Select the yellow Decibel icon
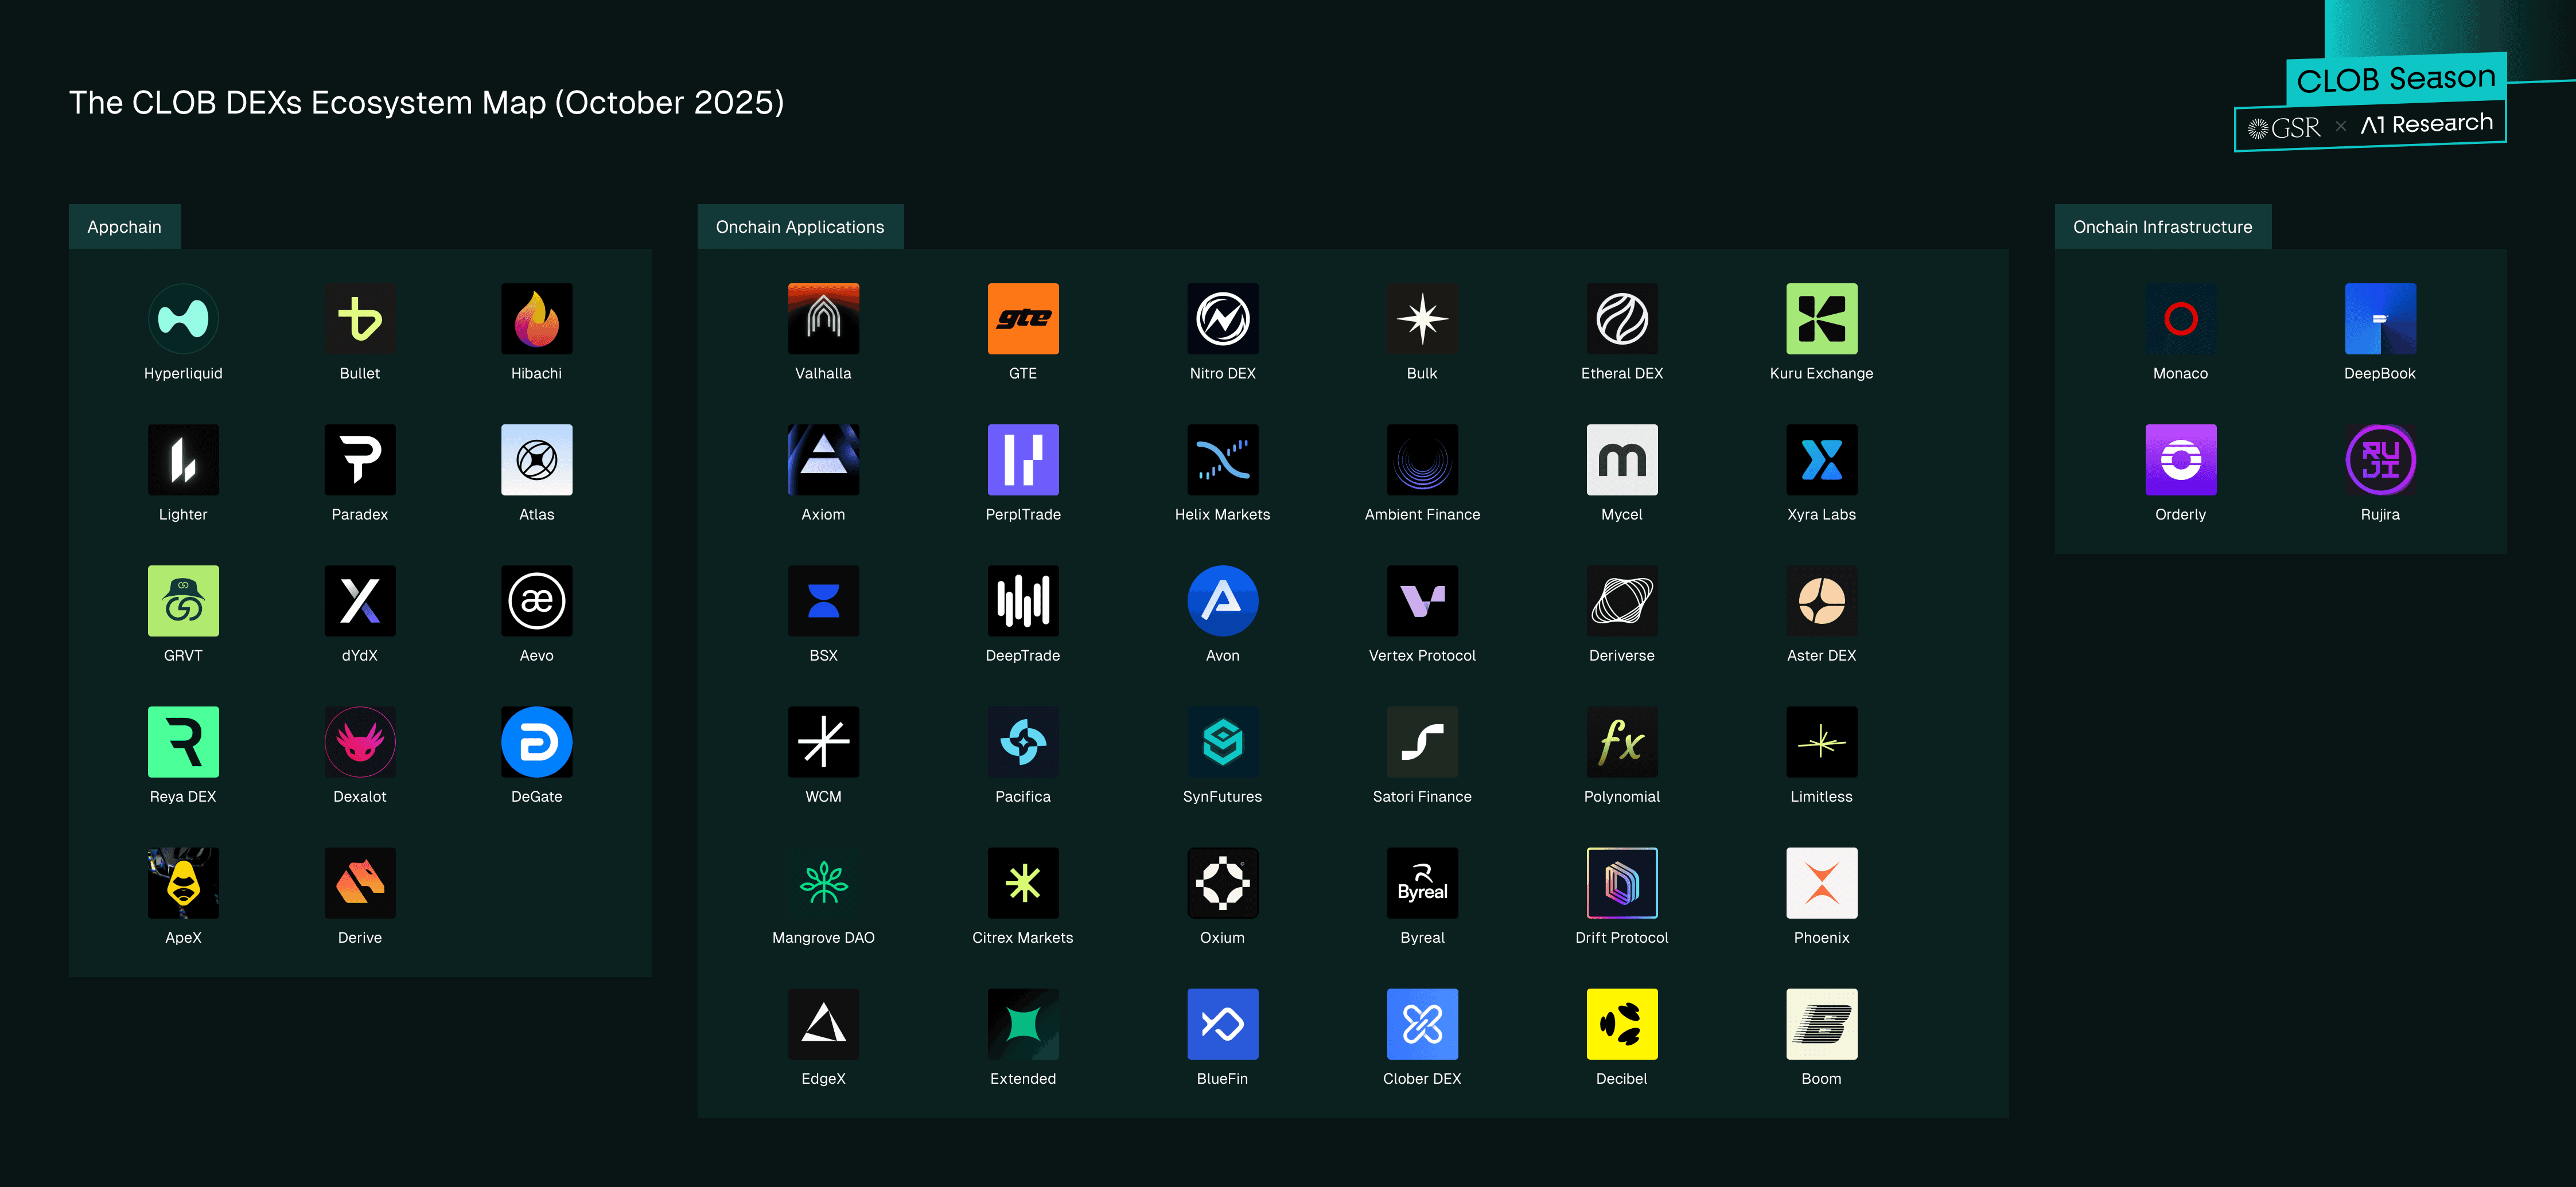The height and width of the screenshot is (1187, 2576). pyautogui.click(x=1622, y=1023)
